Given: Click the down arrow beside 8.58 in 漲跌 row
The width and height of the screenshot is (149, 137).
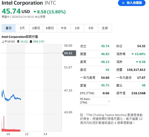Looking at the screenshot, I should tap(137, 62).
